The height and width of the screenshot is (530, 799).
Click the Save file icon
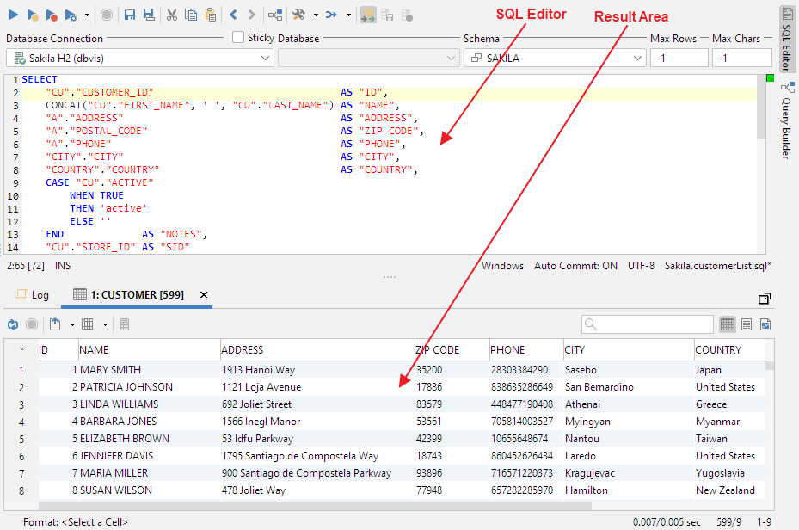[x=130, y=15]
